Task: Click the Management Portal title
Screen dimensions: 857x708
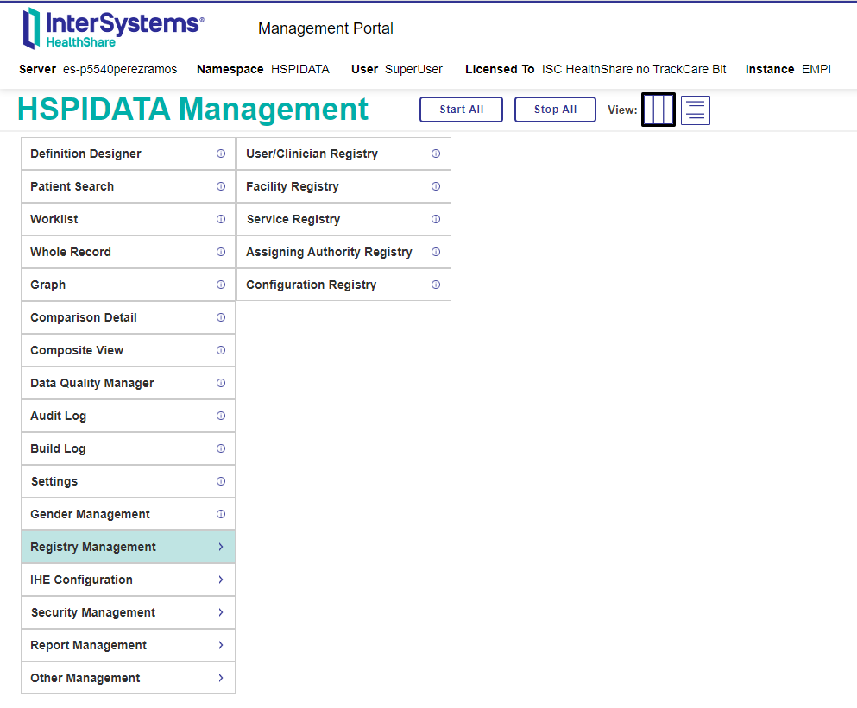Action: 325,28
